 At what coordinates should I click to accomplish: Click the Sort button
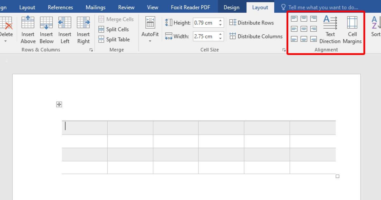point(376,27)
